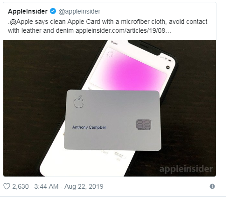Open the AppleInsider profile name
Screen dimensions: 230x199
click(x=28, y=11)
